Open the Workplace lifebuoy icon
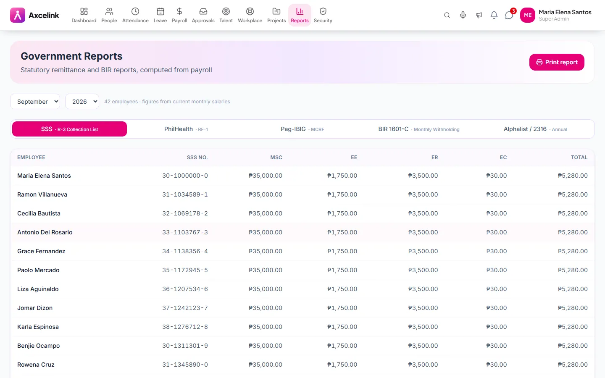Image resolution: width=605 pixels, height=378 pixels. [x=250, y=11]
